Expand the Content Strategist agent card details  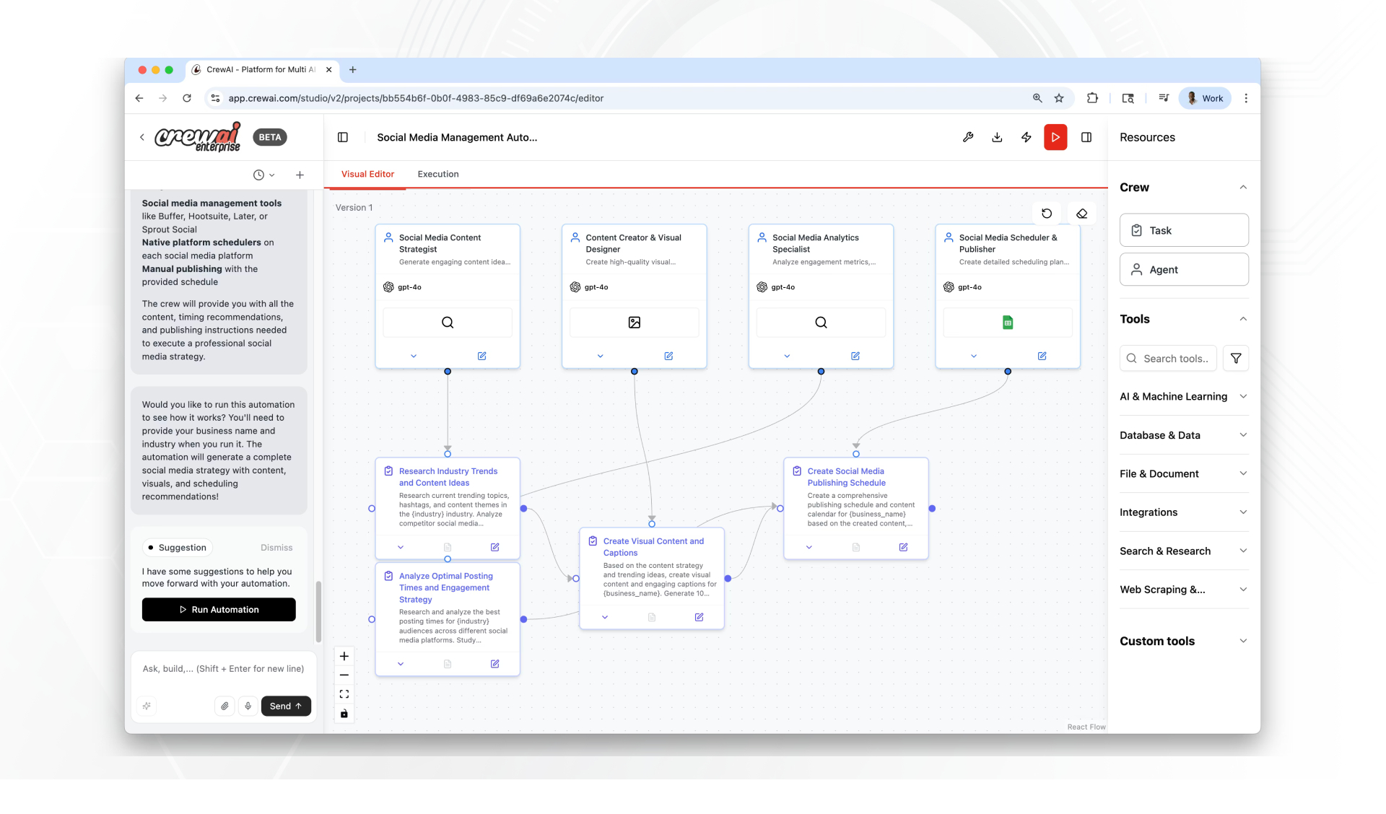pyautogui.click(x=414, y=356)
